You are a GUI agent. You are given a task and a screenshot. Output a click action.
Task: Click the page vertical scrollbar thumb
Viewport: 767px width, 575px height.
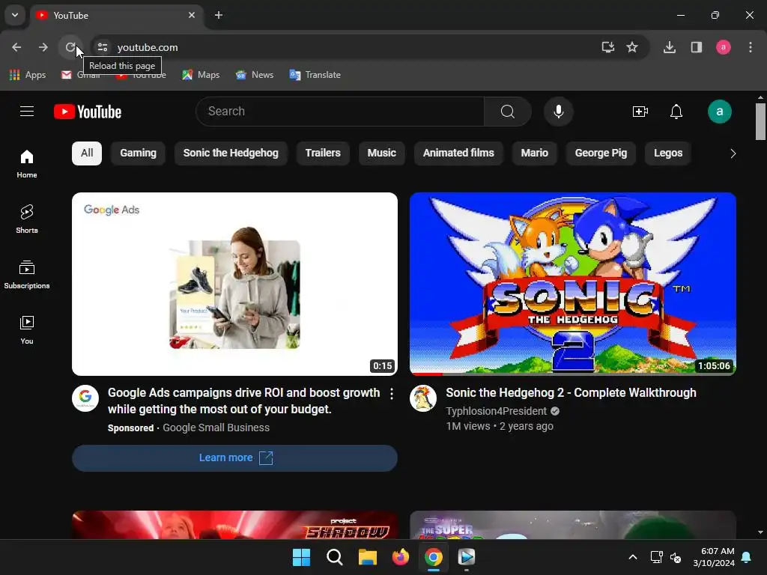click(760, 122)
